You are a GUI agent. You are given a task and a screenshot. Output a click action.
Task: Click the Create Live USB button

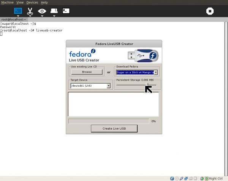point(114,129)
